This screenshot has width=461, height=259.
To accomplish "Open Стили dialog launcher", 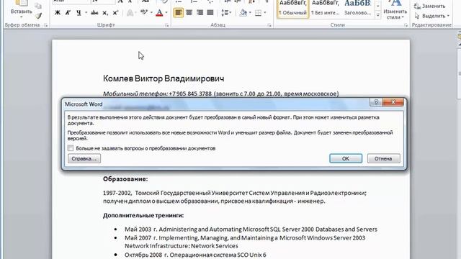I will (406, 26).
